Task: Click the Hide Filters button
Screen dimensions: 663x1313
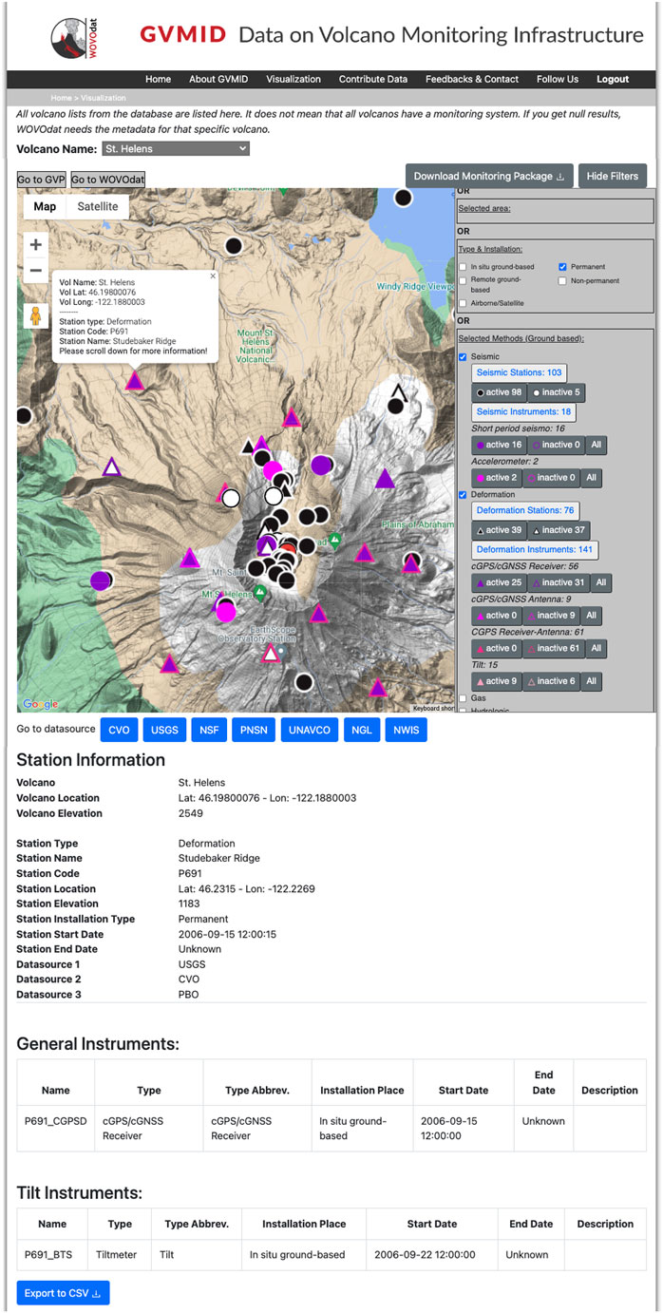Action: coord(613,176)
